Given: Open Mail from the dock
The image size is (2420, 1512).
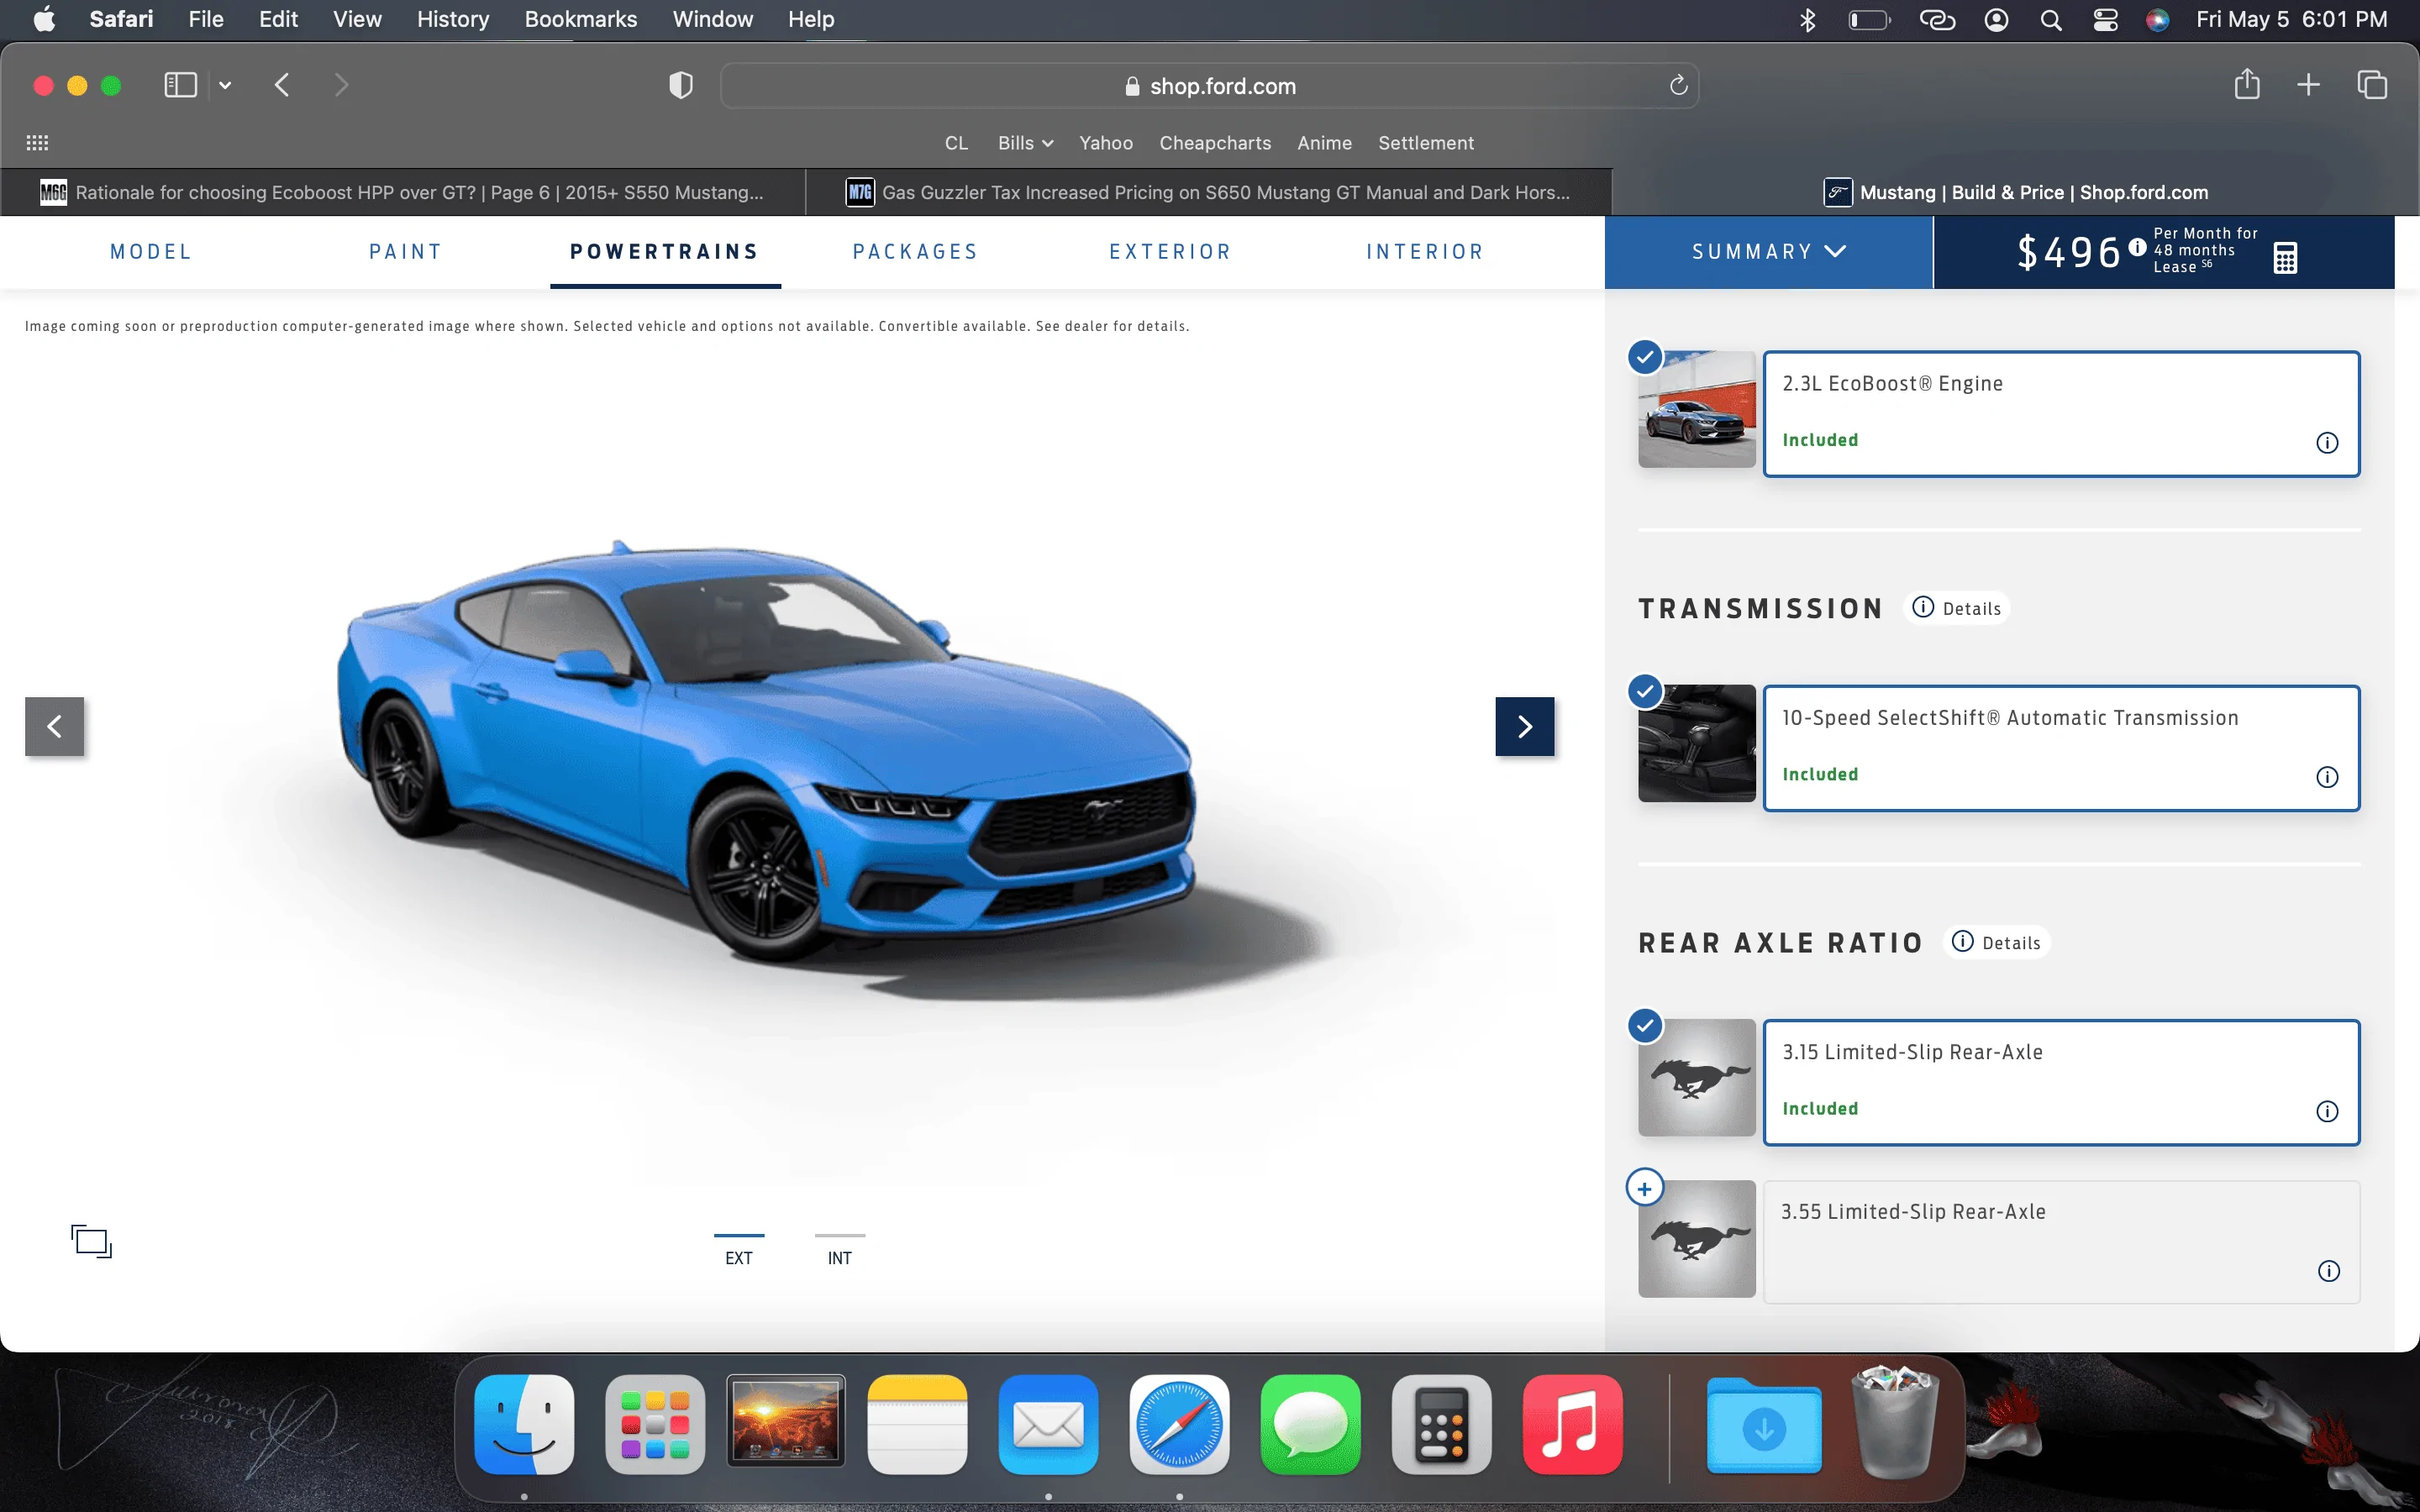Looking at the screenshot, I should (1048, 1423).
